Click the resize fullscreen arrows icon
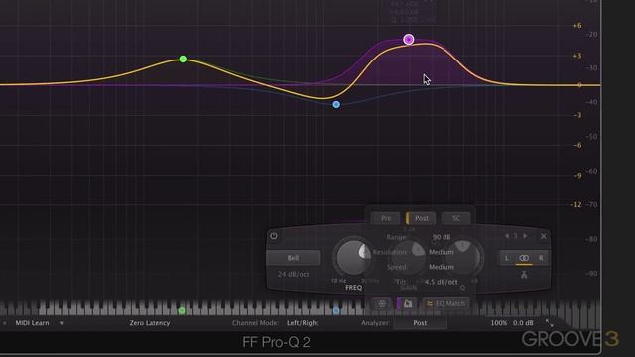The width and height of the screenshot is (635, 357). pyautogui.click(x=549, y=323)
